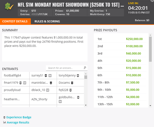Click the badge icon next to fq9228

pos(71,90)
